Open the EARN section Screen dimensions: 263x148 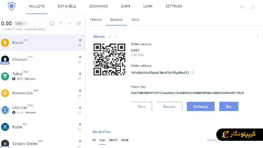pyautogui.click(x=125, y=6)
